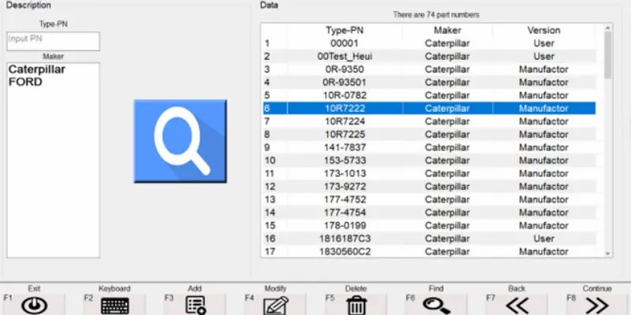Select highlighted part number 10R7222
Image resolution: width=631 pixels, height=315 pixels.
pos(429,109)
